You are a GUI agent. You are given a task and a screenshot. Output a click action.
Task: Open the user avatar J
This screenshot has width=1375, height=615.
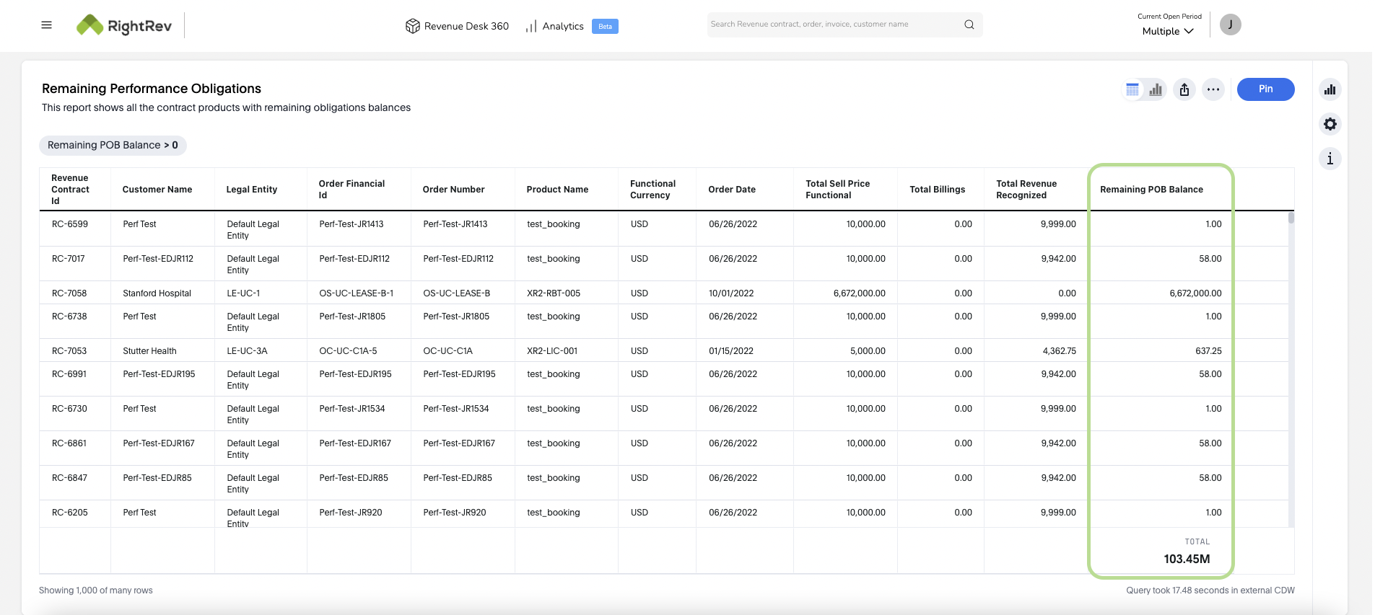(x=1230, y=25)
